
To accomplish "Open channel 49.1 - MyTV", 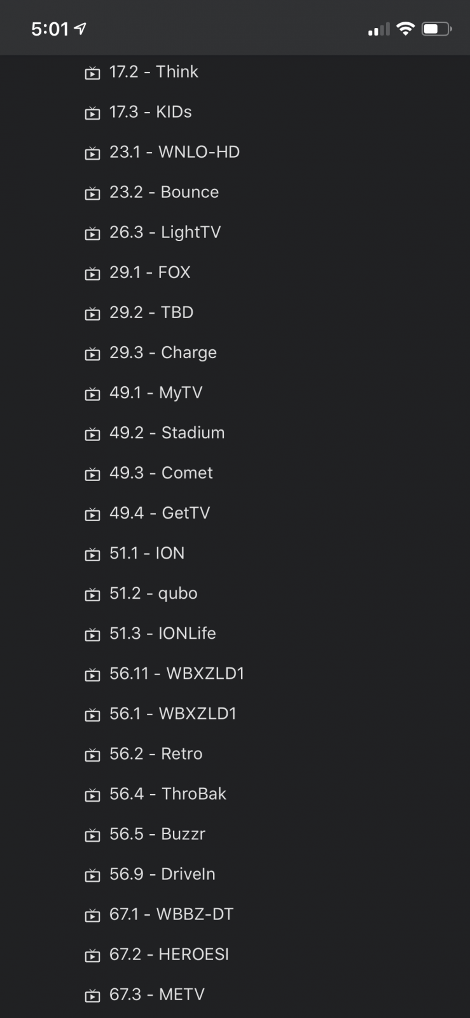I will (156, 393).
